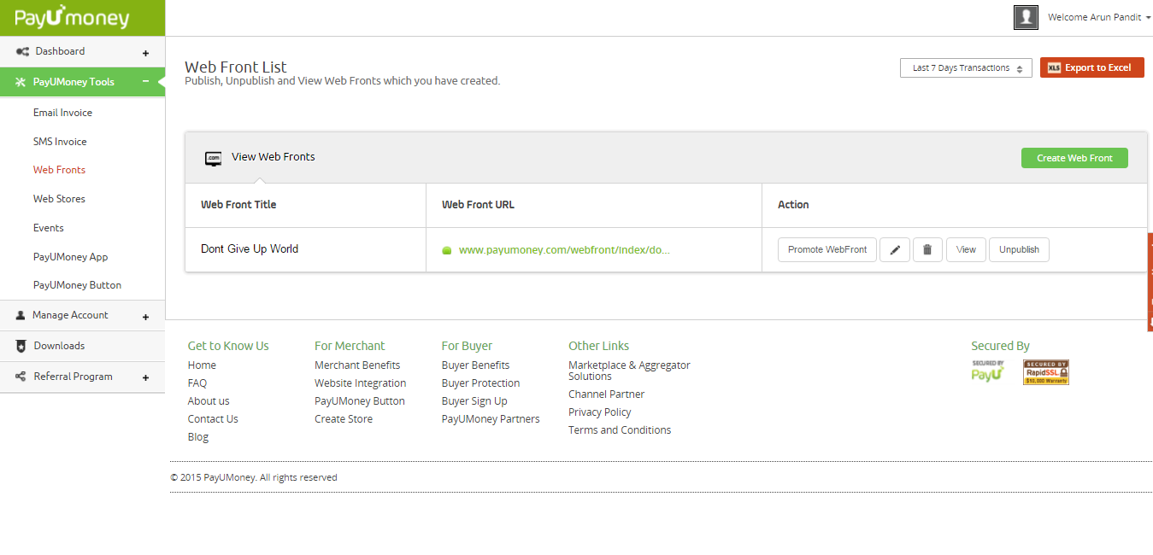Click the Referral Program share icon

(21, 377)
